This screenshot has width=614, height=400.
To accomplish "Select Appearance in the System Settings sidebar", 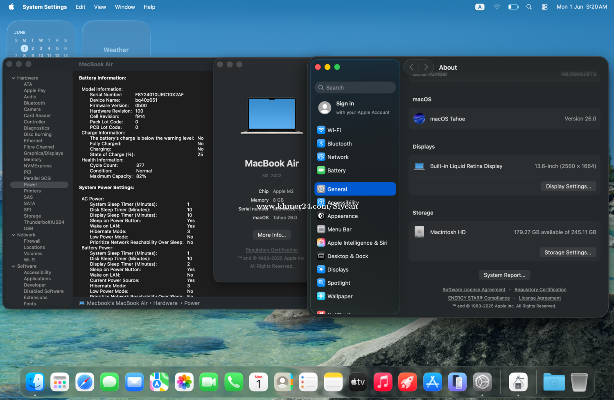I will 355,216.
